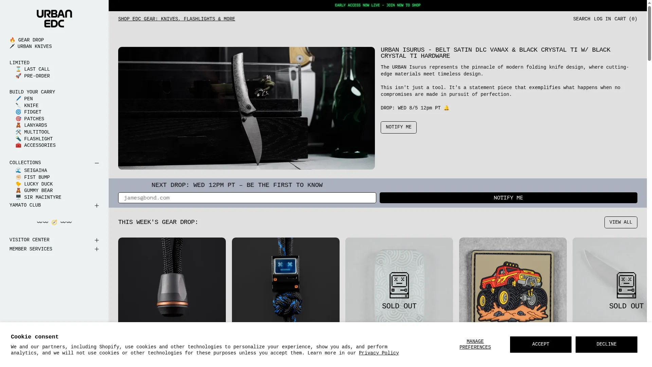Click the fire icon next to Gear Drop
The height and width of the screenshot is (367, 652).
[12, 40]
